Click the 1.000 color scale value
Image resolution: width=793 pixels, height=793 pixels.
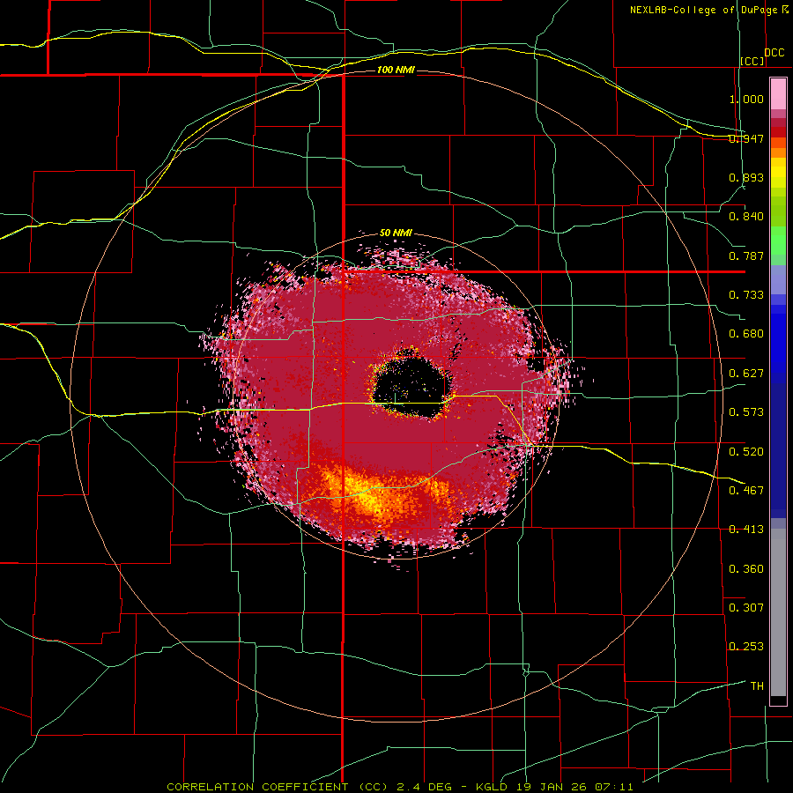coord(746,99)
